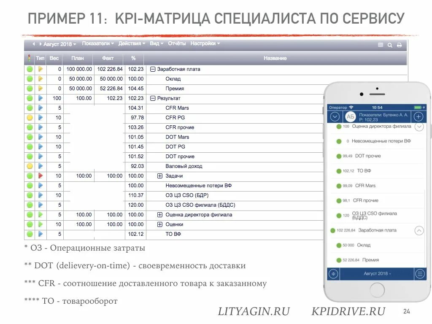Click the search magnifier icon in toolbar
The width and height of the screenshot is (432, 324).
point(390,43)
